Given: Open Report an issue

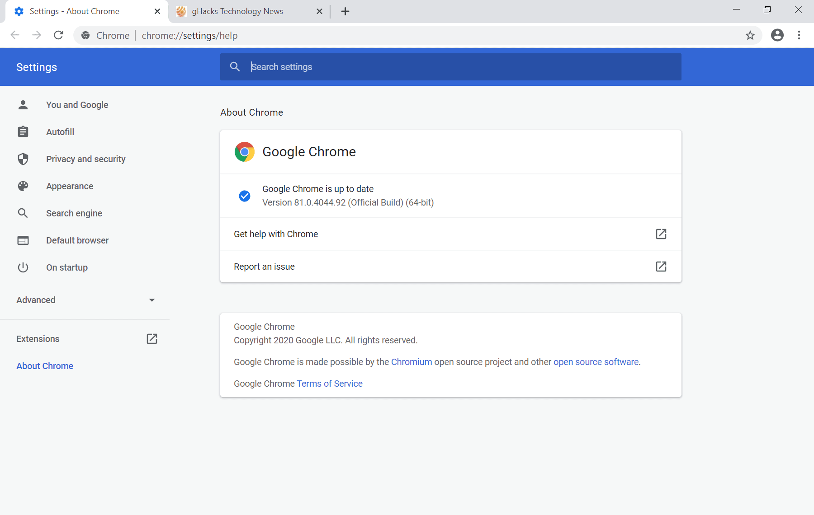Looking at the screenshot, I should coord(450,267).
